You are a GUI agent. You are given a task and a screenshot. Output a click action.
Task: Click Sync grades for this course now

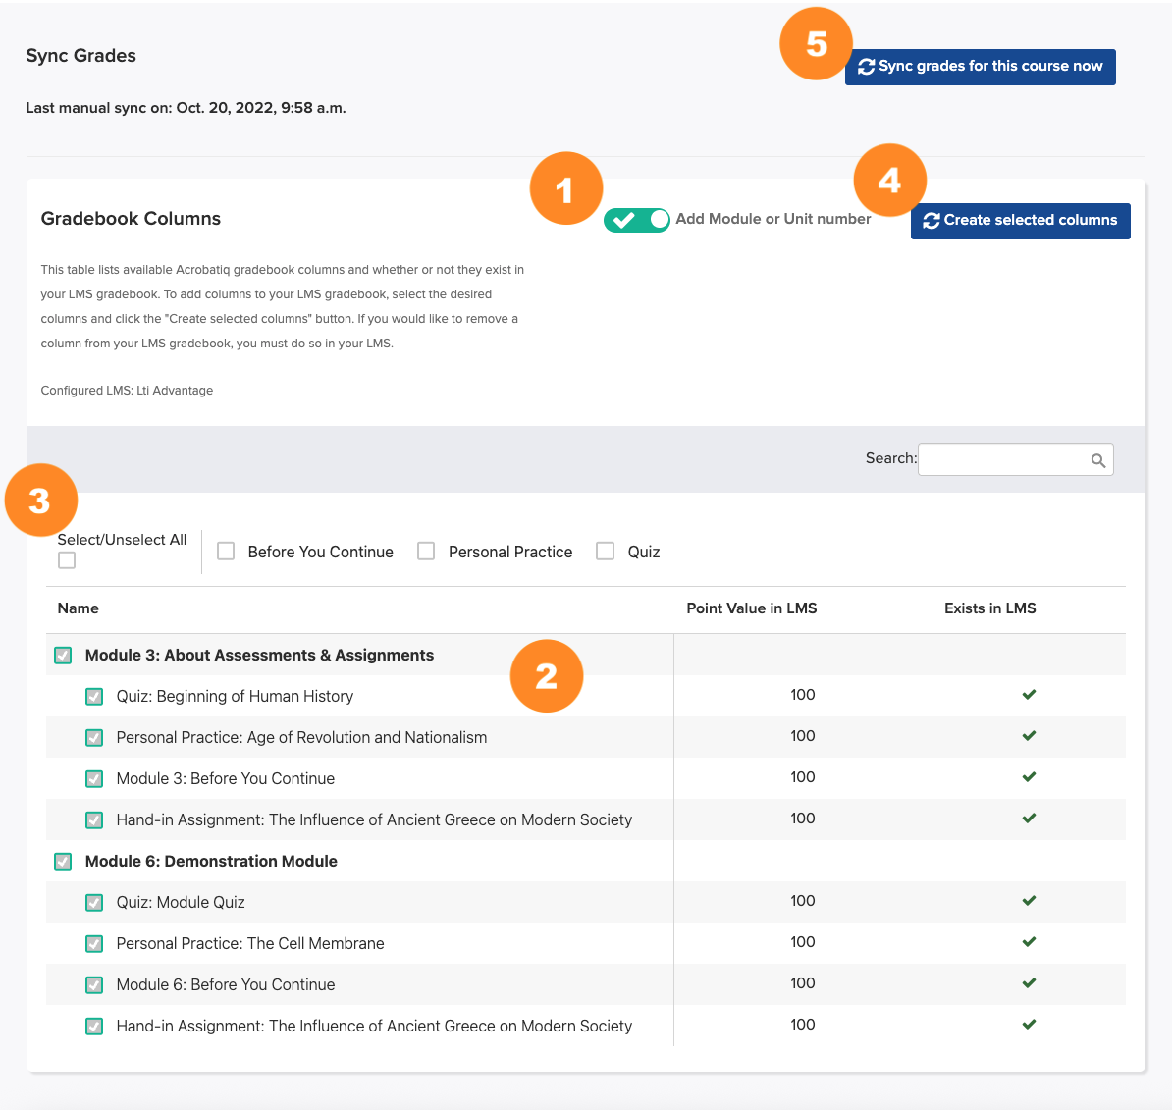pyautogui.click(x=980, y=68)
